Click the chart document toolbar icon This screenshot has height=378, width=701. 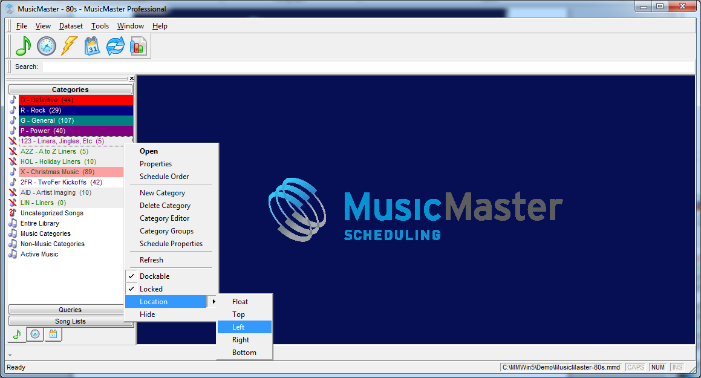139,46
